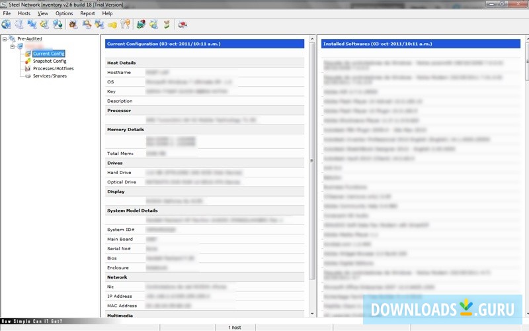Click the Enclosure row label
Image resolution: width=529 pixels, height=331 pixels.
pos(118,267)
